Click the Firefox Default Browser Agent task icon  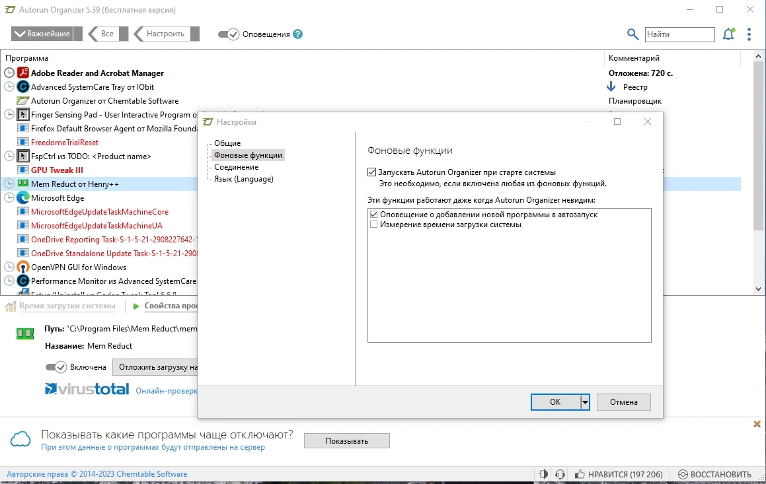pos(23,128)
